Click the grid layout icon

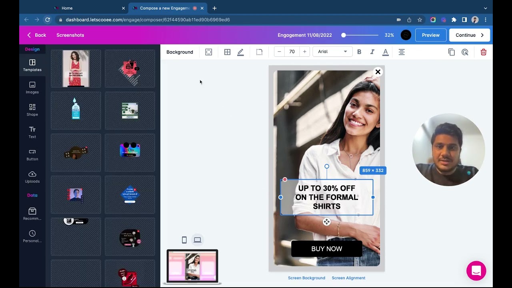tap(227, 52)
